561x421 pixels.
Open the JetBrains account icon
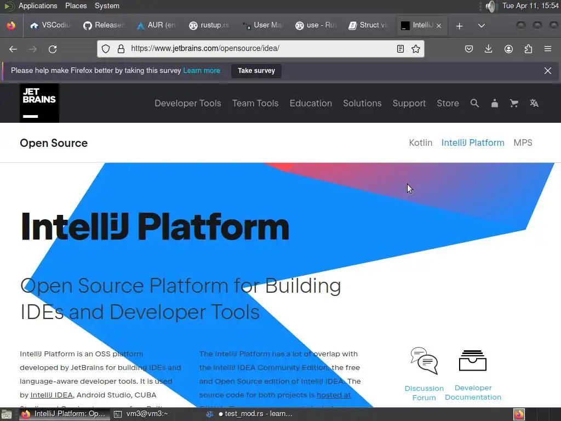click(x=495, y=104)
